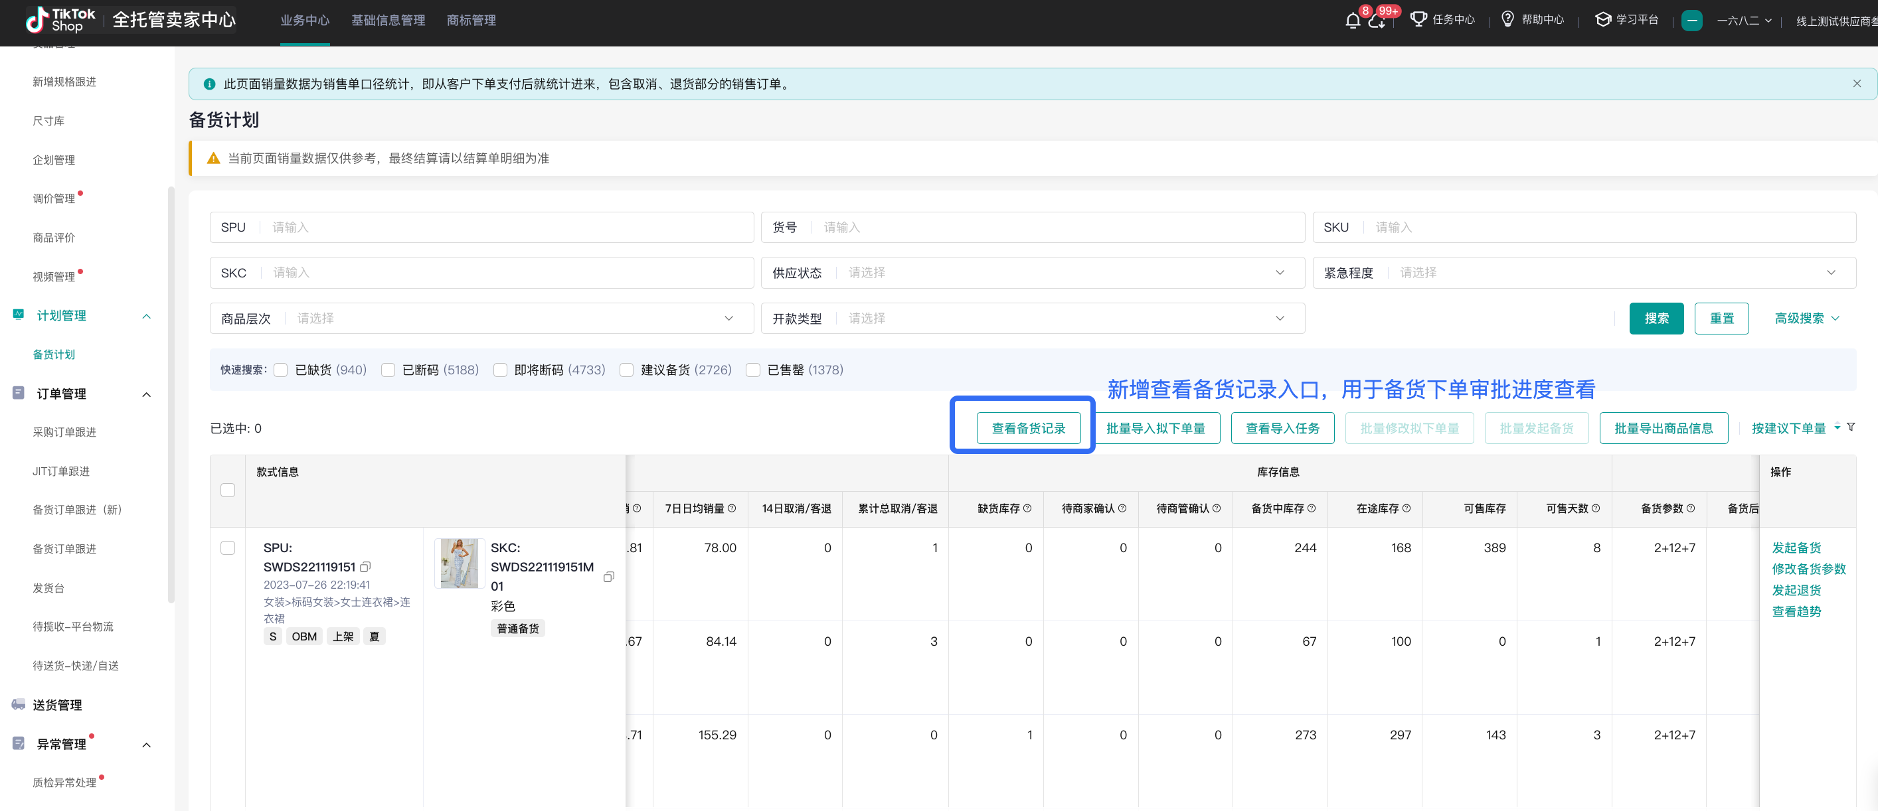Open the 供应状态 dropdown

pos(1033,273)
